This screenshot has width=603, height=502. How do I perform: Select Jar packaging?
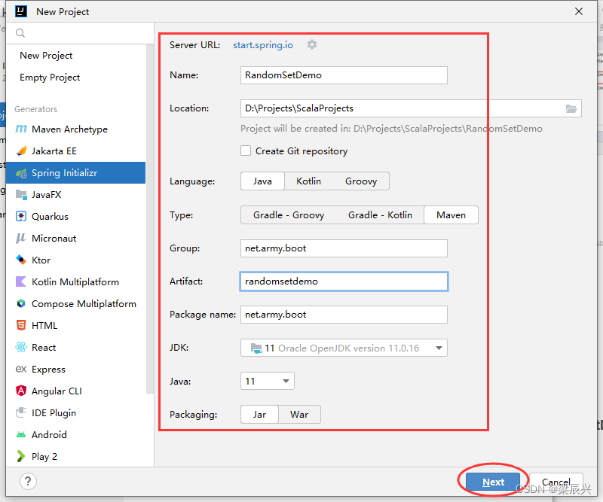click(x=259, y=415)
